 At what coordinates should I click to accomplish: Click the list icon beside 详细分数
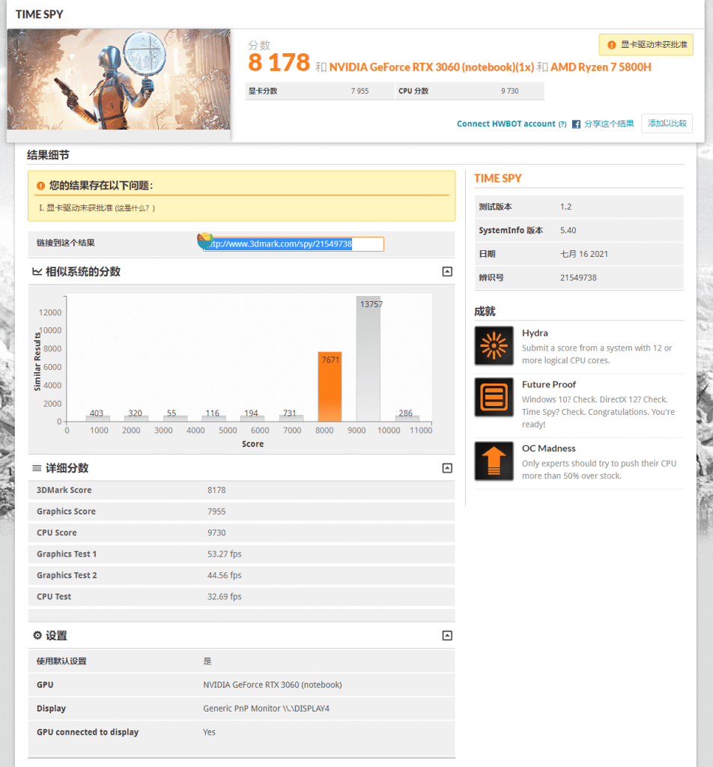coord(37,468)
